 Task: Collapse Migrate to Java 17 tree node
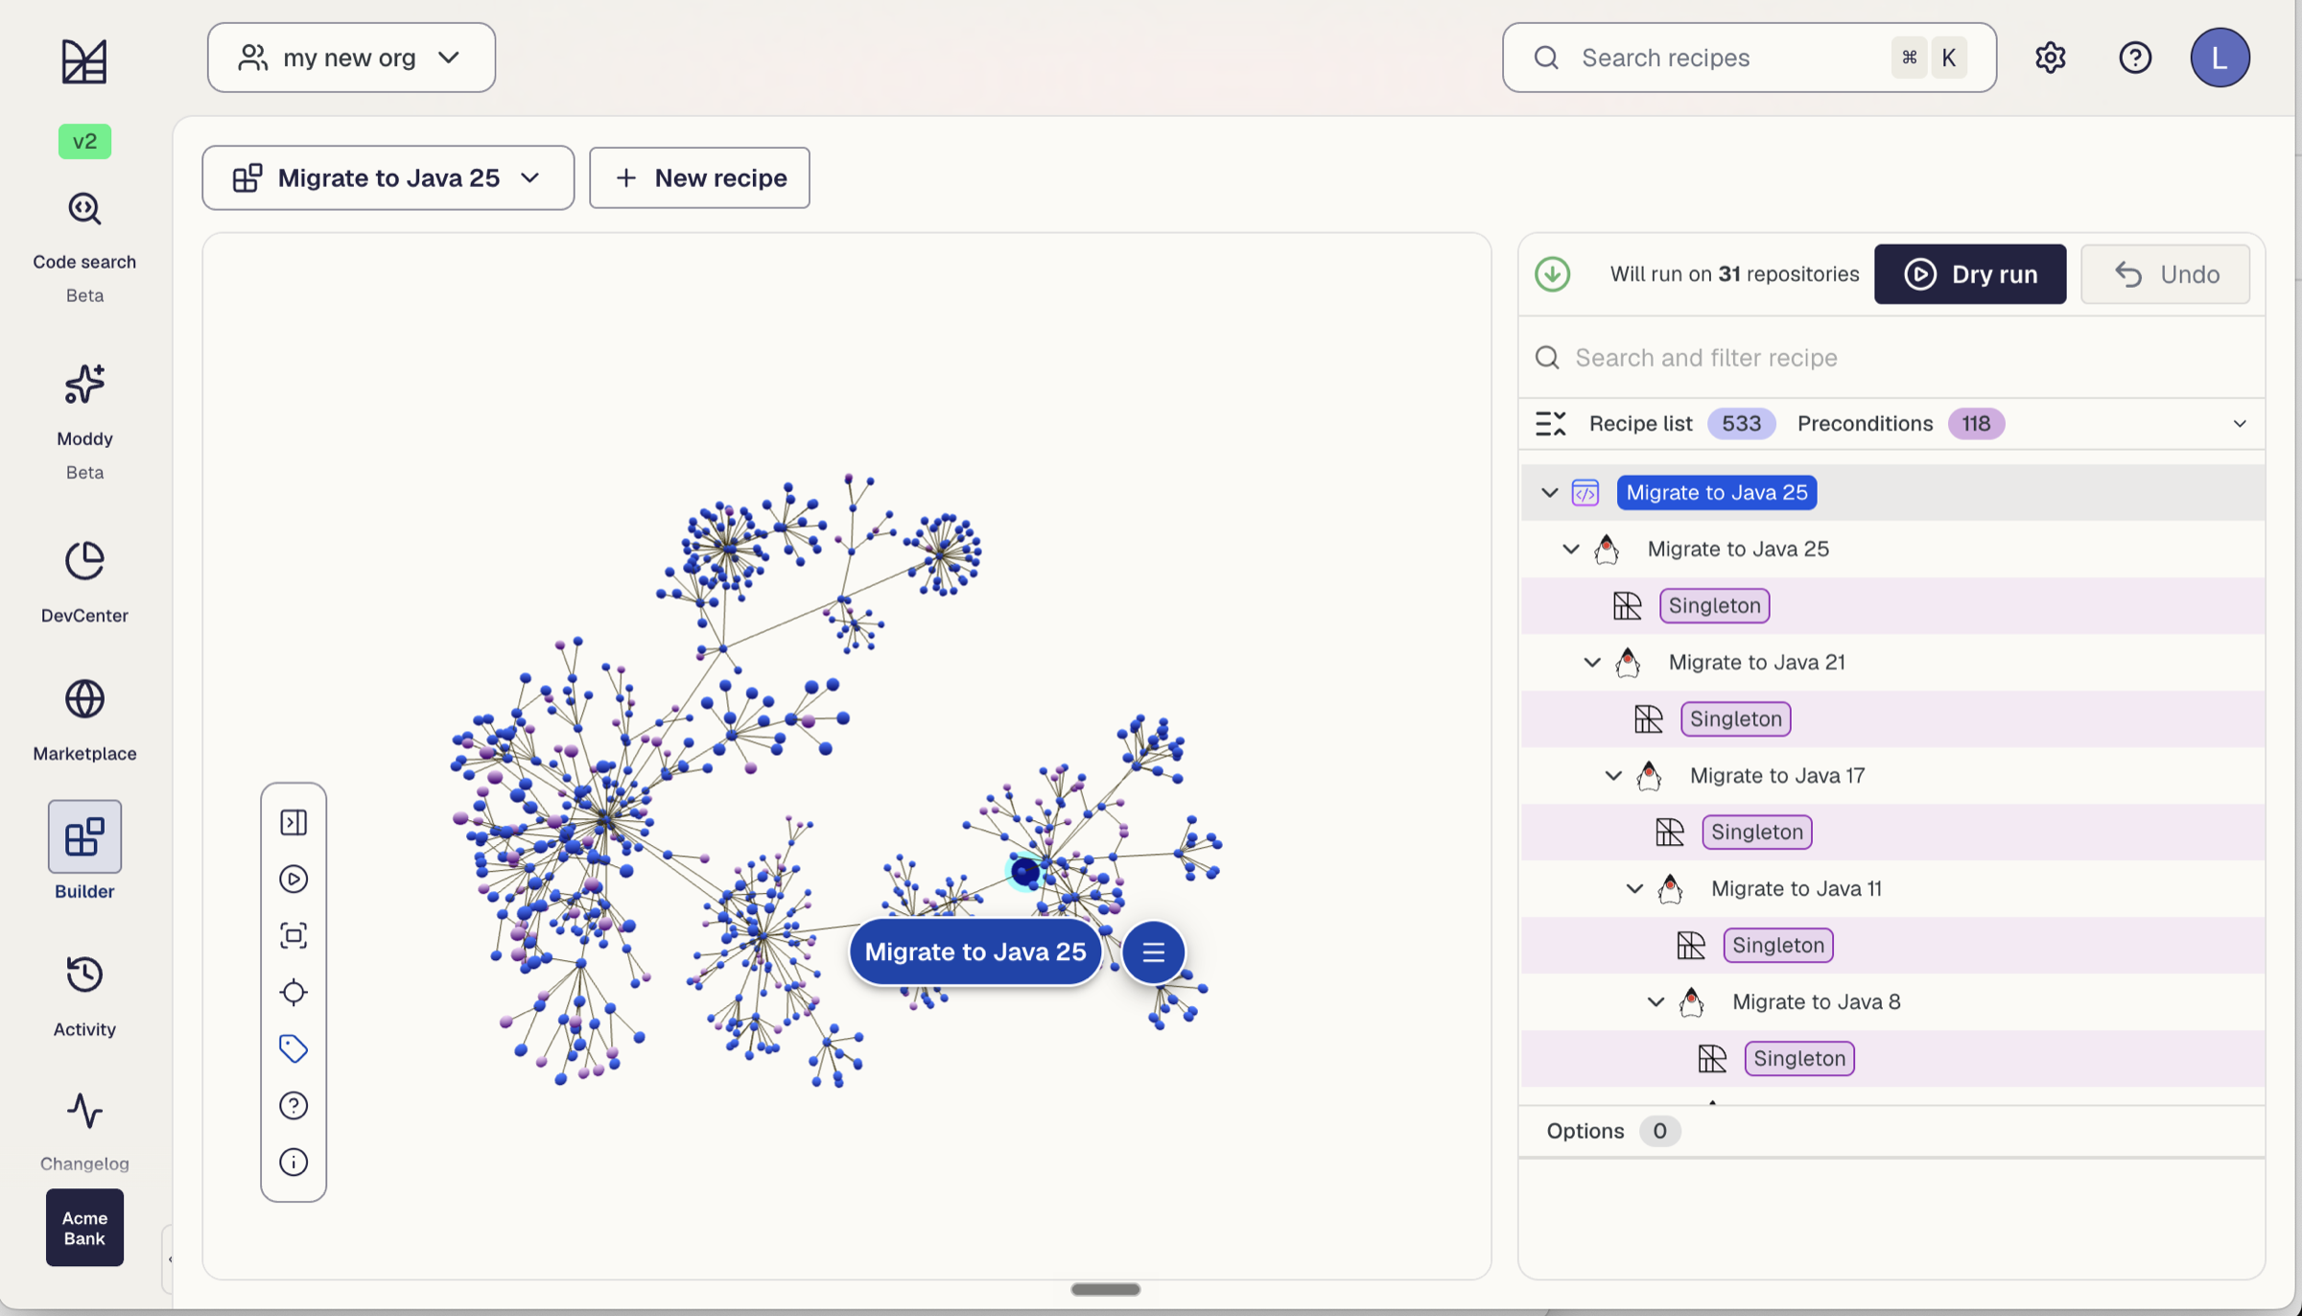1613,775
